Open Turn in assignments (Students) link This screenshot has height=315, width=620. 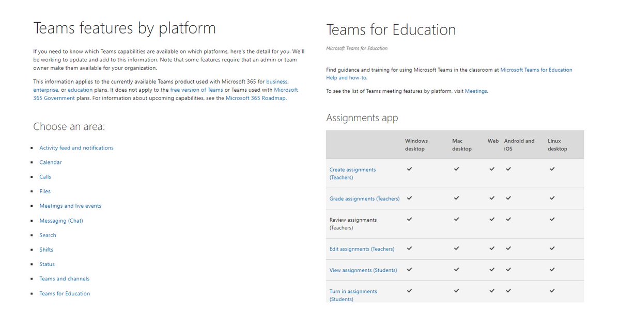pyautogui.click(x=353, y=295)
